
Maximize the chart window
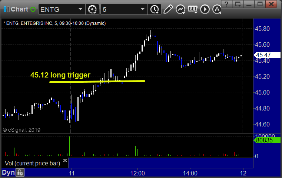[x=260, y=4]
